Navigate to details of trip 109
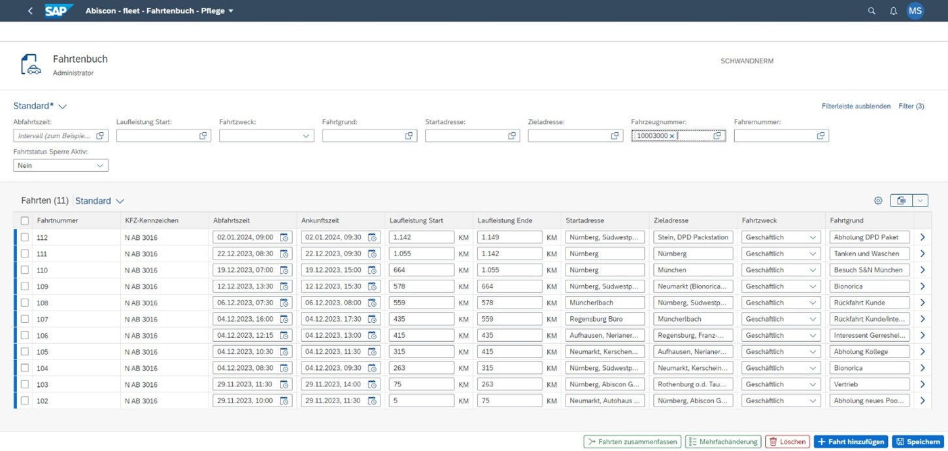Screen dimensions: 948x451 pos(923,286)
